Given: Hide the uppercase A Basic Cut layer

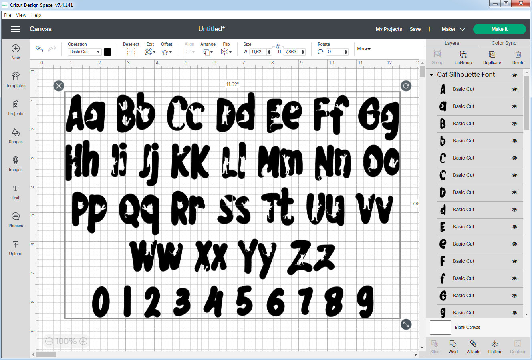Looking at the screenshot, I should tap(514, 89).
